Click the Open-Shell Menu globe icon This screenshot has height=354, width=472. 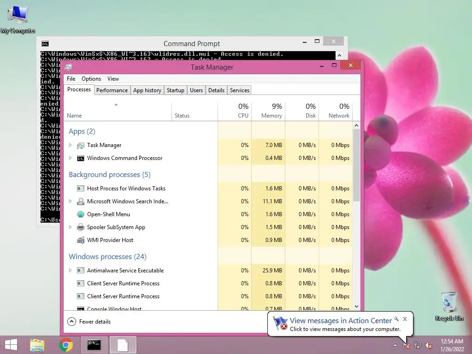tap(80, 214)
